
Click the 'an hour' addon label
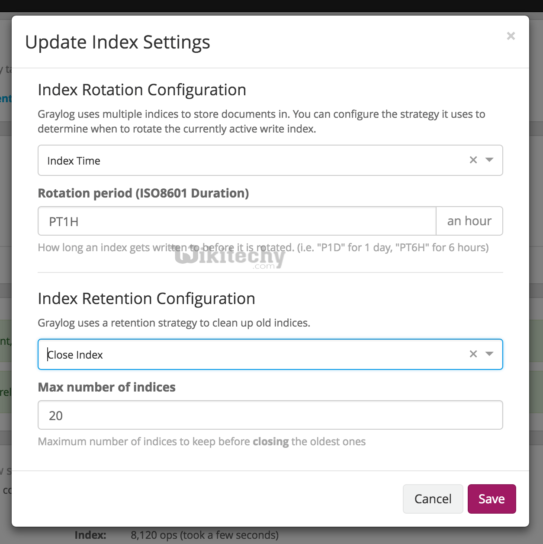click(469, 221)
